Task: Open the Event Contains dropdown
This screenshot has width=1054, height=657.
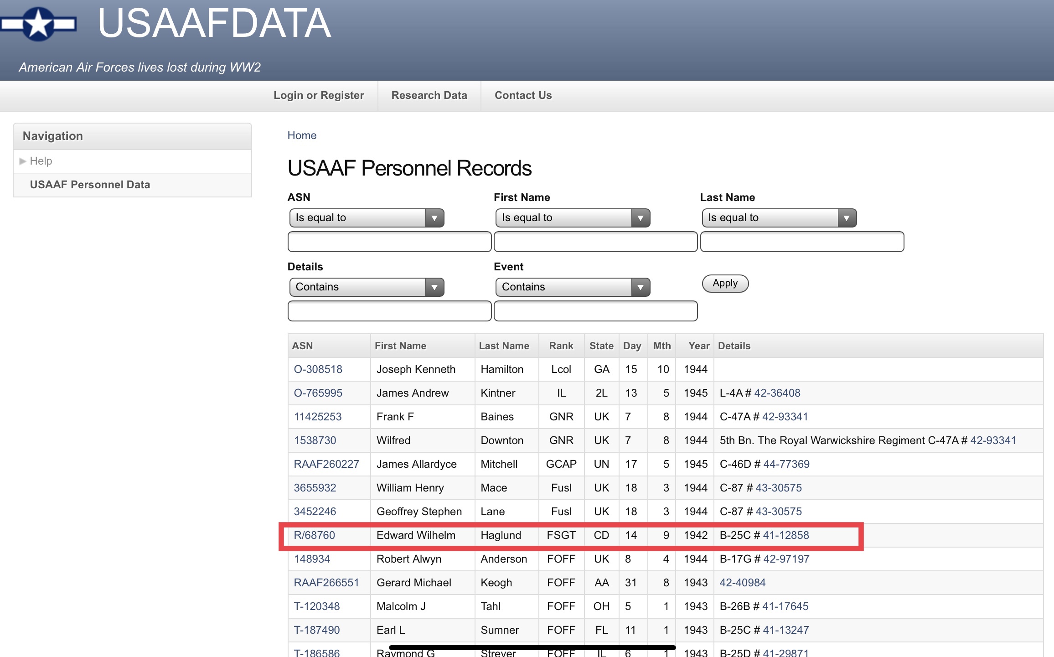Action: [573, 287]
